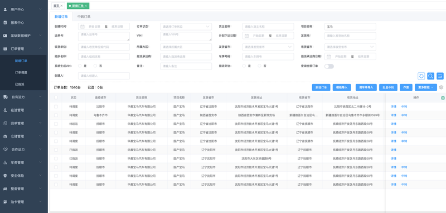This screenshot has width=446, height=213.
Task: Select 是 radio for 系统生成VIN
Action: [x=80, y=66]
